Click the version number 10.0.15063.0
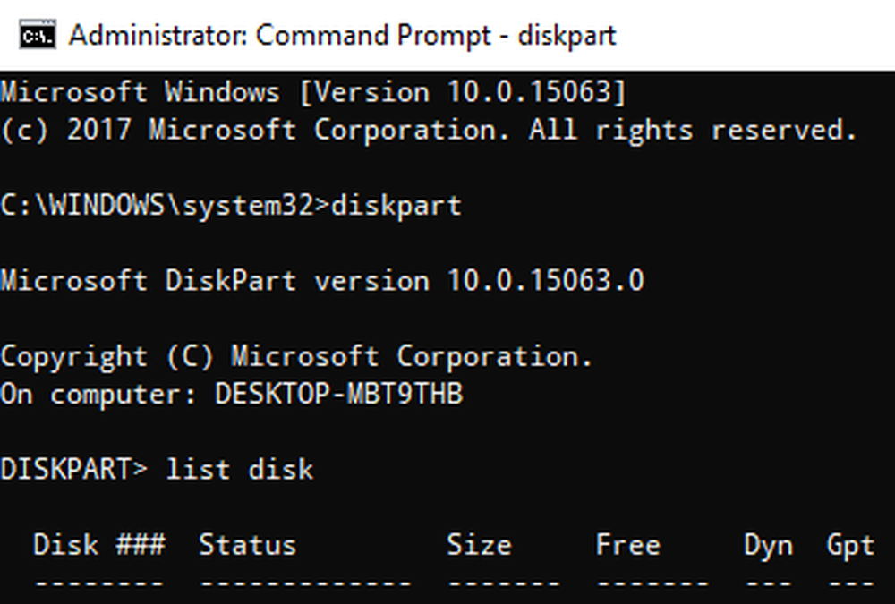 (x=546, y=281)
